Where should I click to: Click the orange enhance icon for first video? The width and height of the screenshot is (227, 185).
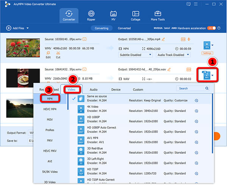189,39
